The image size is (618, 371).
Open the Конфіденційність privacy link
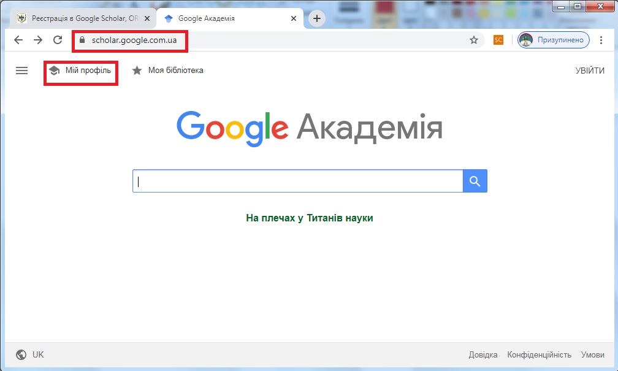pyautogui.click(x=539, y=355)
